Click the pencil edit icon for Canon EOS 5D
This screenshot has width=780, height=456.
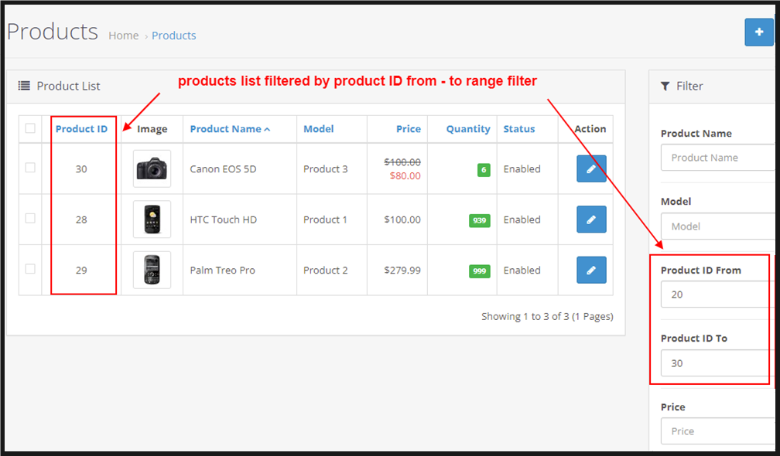[591, 168]
